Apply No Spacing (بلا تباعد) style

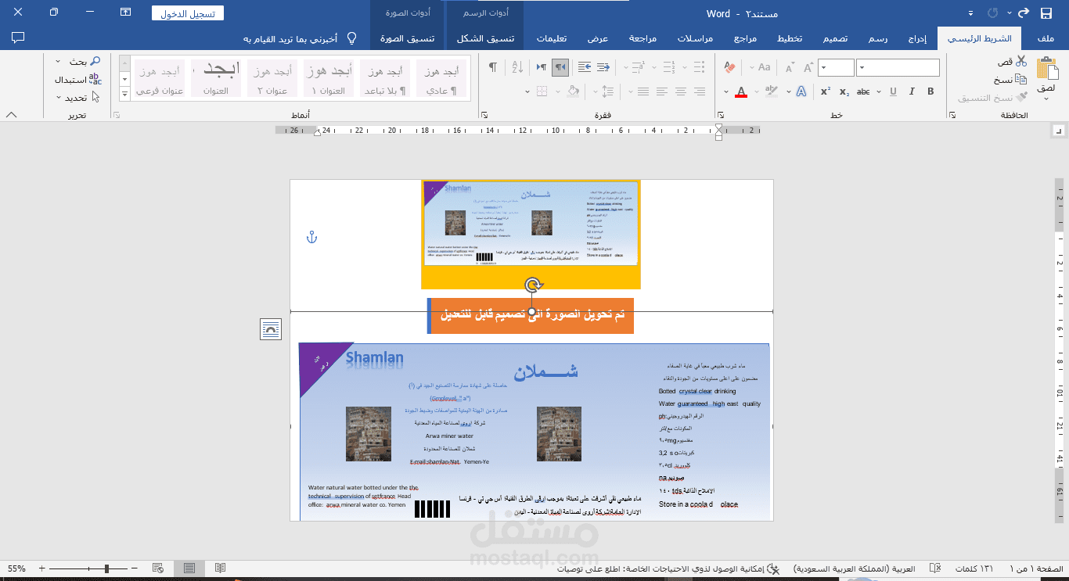[x=385, y=79]
